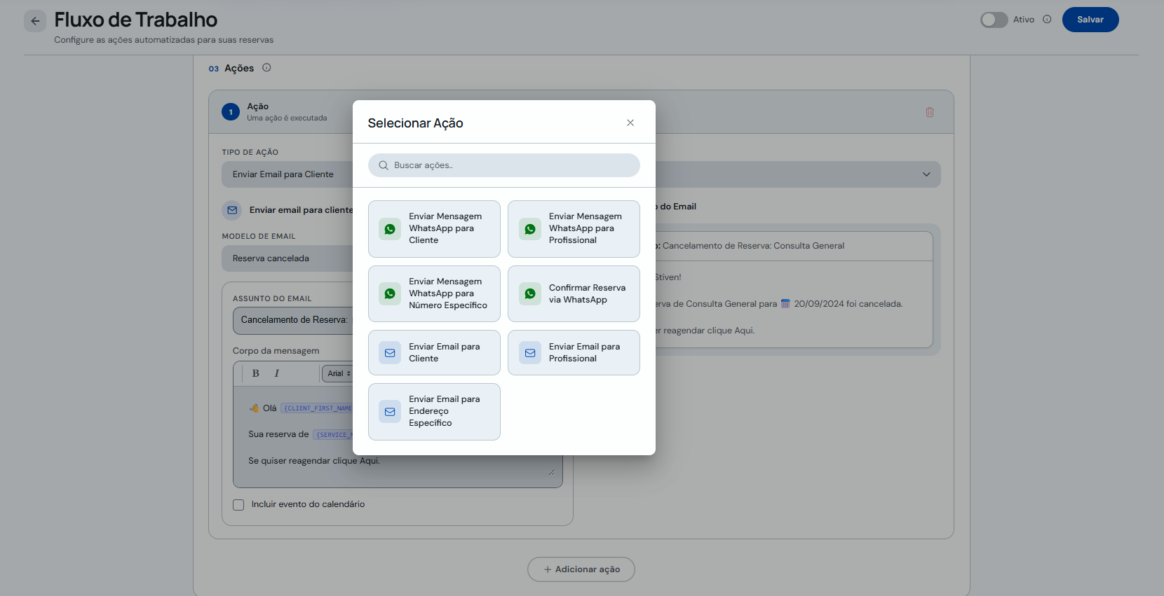Click the step 1 badge of the action
1164x596 pixels.
point(231,112)
